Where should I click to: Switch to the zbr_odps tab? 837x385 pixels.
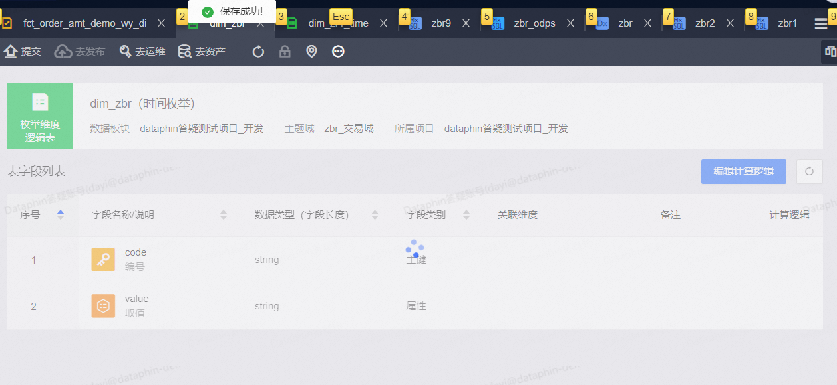tap(534, 23)
